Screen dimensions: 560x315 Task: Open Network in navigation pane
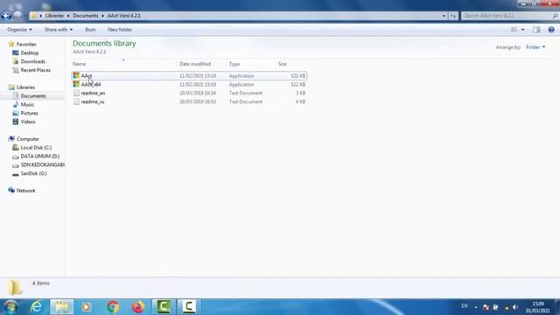[x=25, y=191]
